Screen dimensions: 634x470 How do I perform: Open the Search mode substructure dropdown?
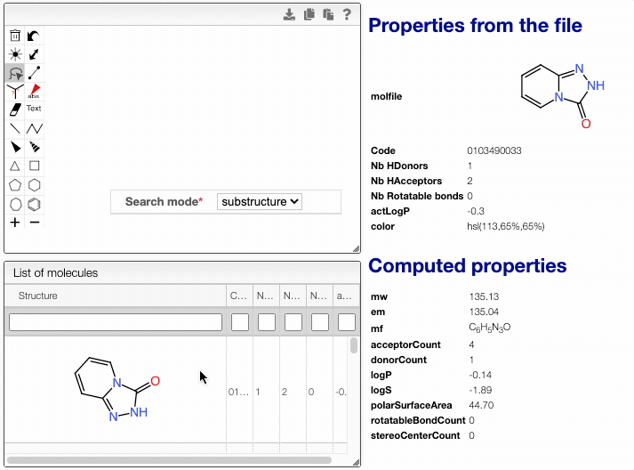click(260, 201)
